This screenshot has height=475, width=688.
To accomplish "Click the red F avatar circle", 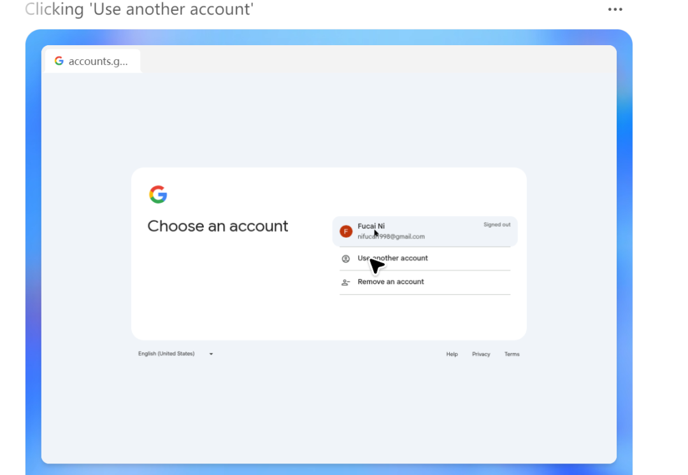I will (346, 231).
